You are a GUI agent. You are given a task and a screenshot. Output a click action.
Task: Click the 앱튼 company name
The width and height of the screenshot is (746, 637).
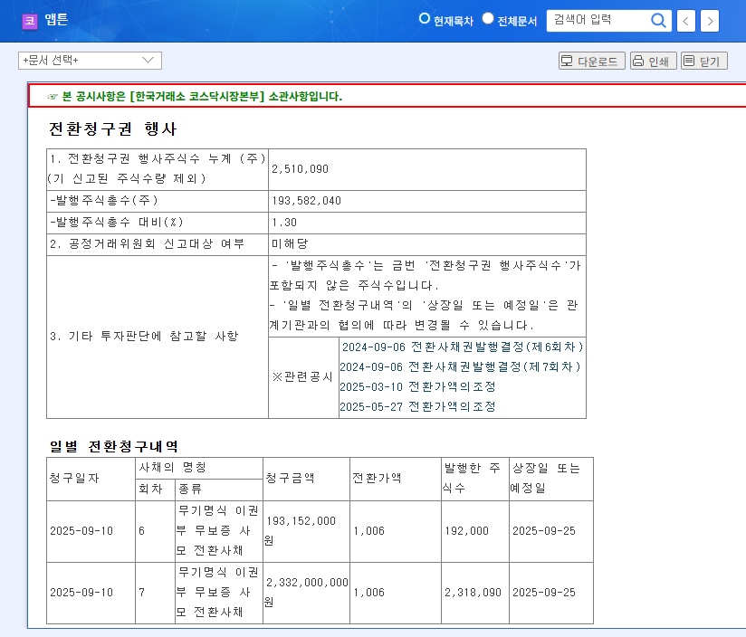coord(56,20)
